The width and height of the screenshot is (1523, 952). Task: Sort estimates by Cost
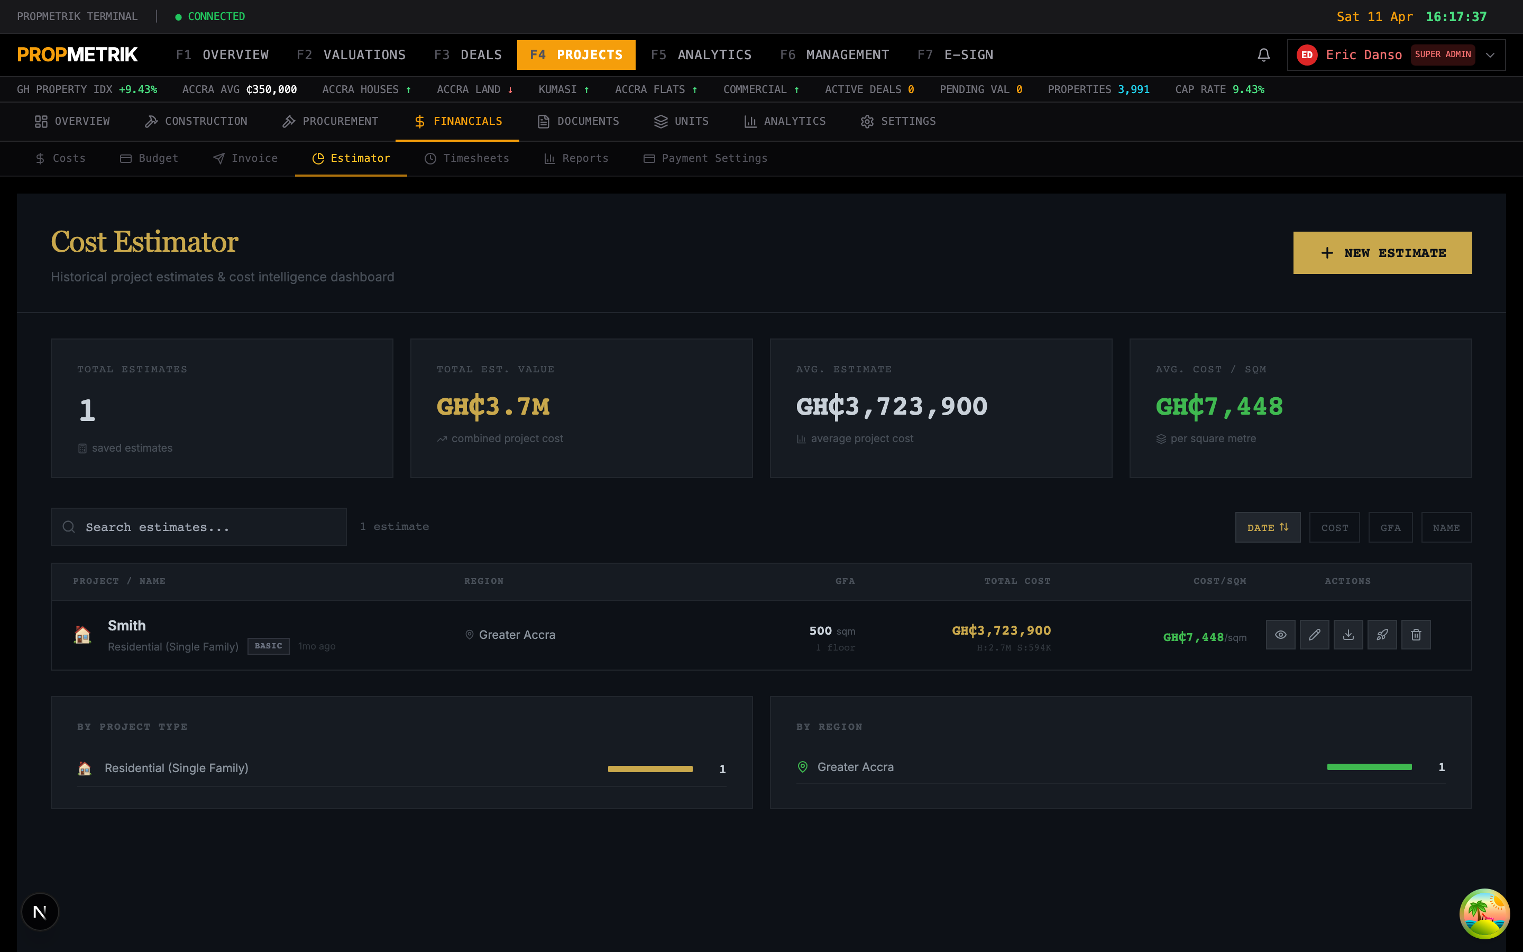[x=1334, y=528]
